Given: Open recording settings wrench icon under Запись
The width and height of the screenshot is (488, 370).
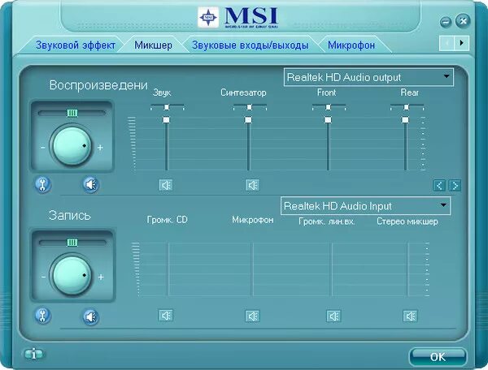Looking at the screenshot, I should (42, 316).
